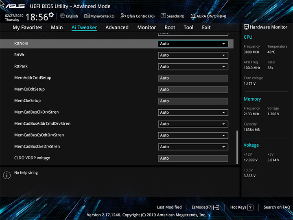Click the Qfan Control(F6) label
This screenshot has height=220, width=293.
[140, 16]
